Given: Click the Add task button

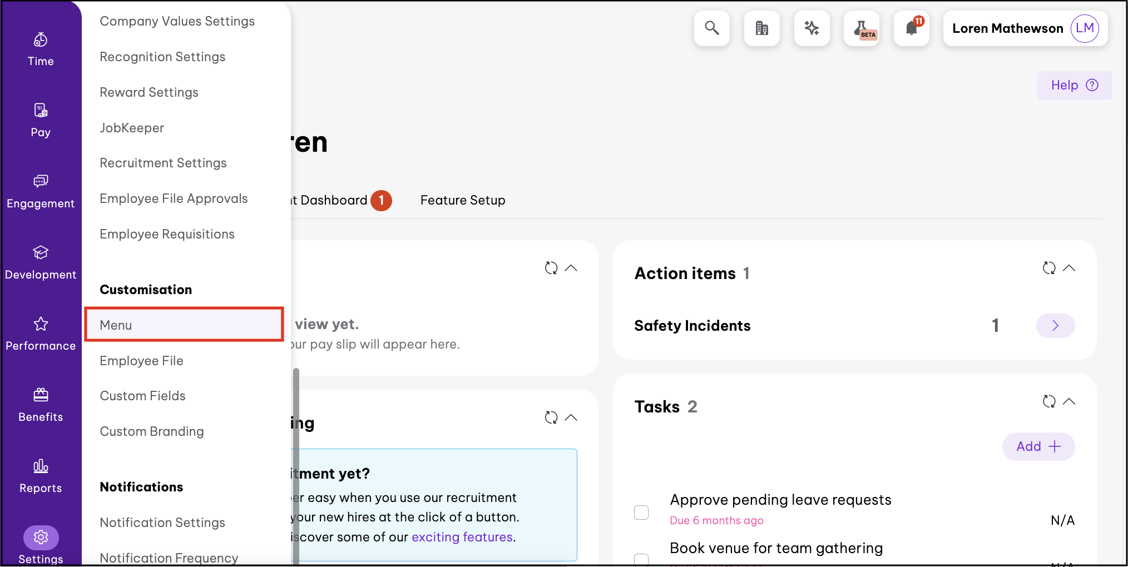Looking at the screenshot, I should tap(1038, 446).
